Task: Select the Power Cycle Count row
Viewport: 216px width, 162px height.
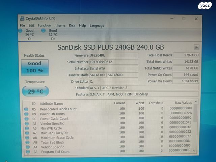Action: pos(108,118)
